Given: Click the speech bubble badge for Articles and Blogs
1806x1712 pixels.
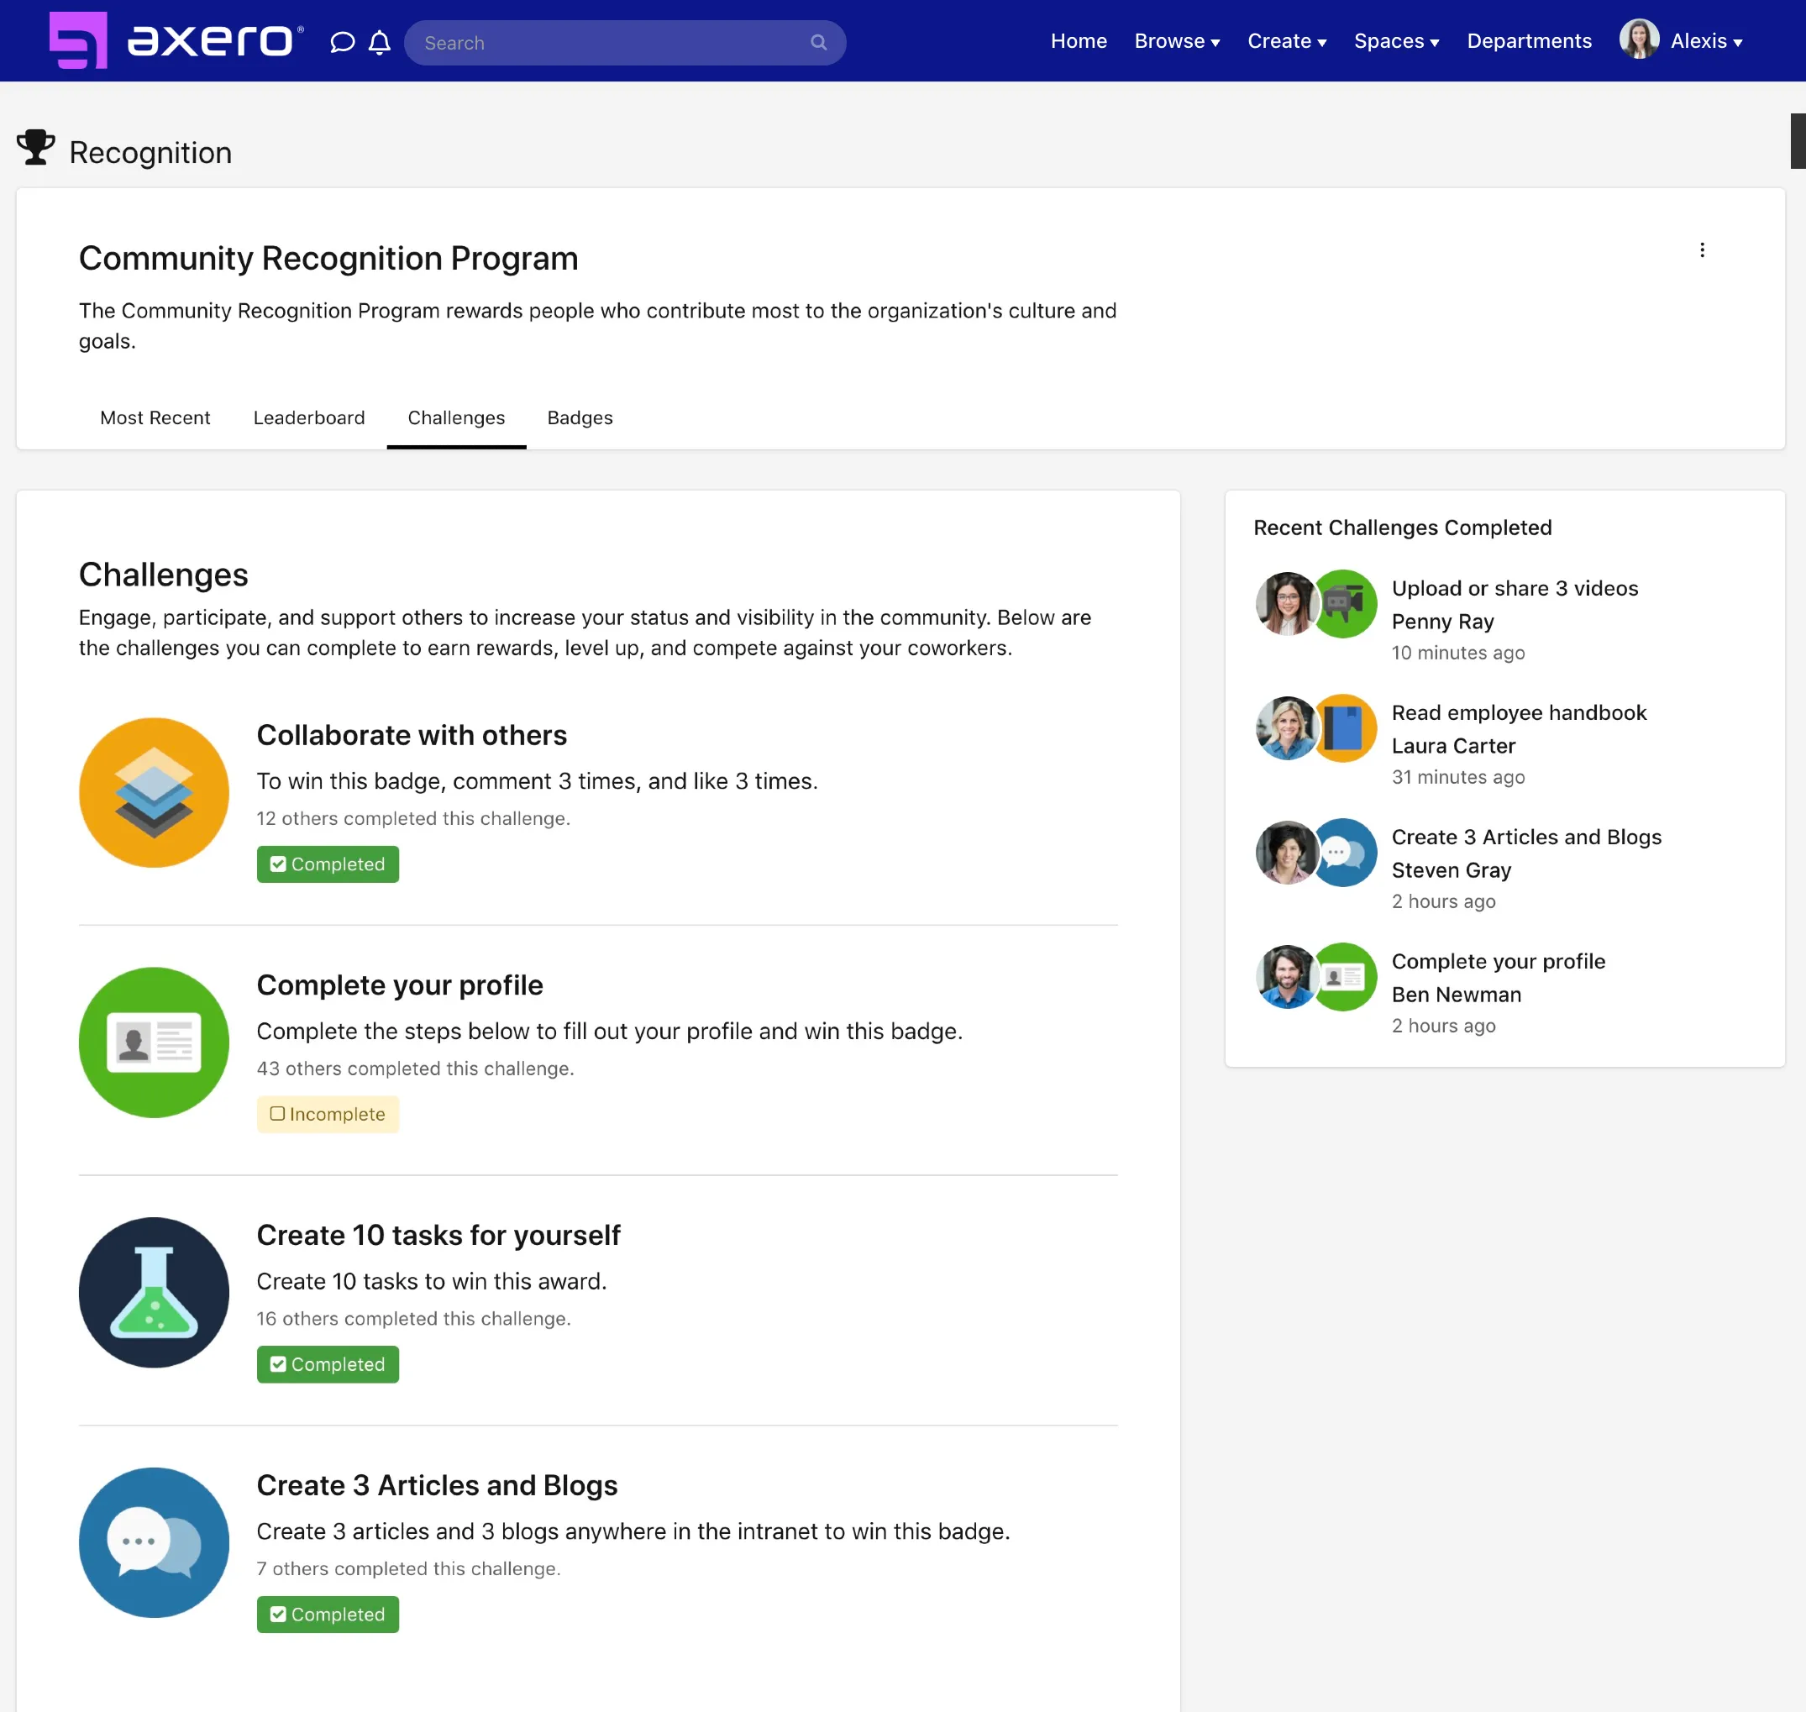Looking at the screenshot, I should pos(154,1542).
